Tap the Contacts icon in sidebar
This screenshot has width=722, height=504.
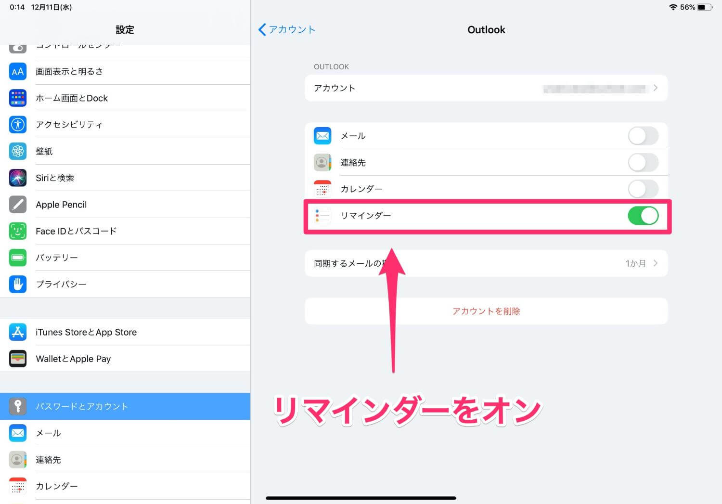(18, 460)
